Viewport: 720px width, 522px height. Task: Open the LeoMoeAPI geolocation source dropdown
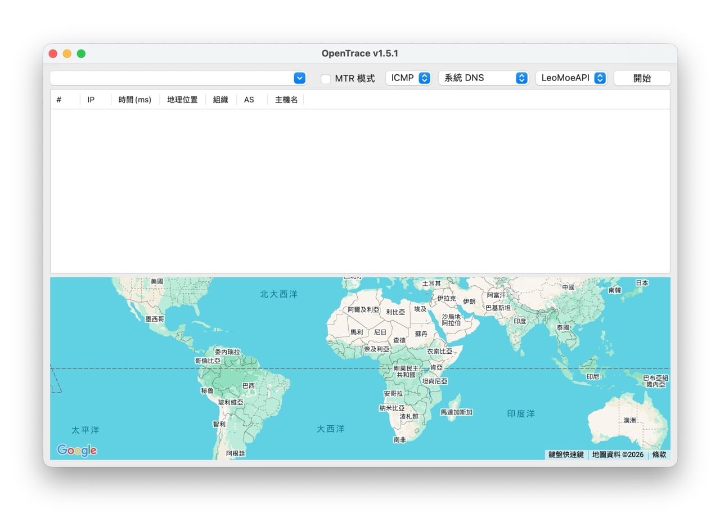pos(571,78)
